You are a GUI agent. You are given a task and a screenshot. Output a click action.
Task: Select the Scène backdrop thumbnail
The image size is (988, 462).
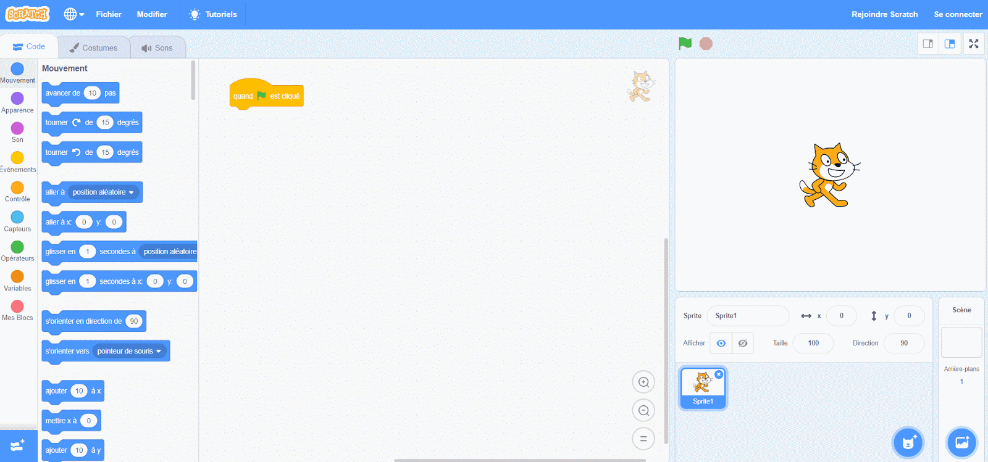pyautogui.click(x=961, y=342)
